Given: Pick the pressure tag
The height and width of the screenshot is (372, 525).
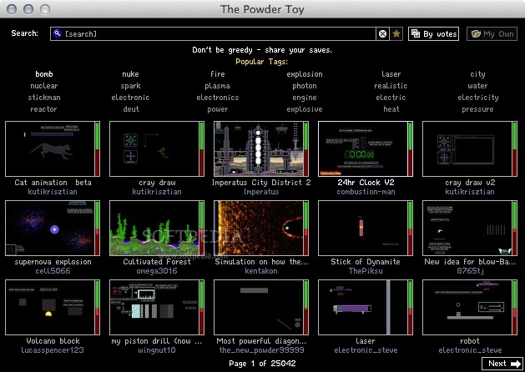Looking at the screenshot, I should pos(477,109).
